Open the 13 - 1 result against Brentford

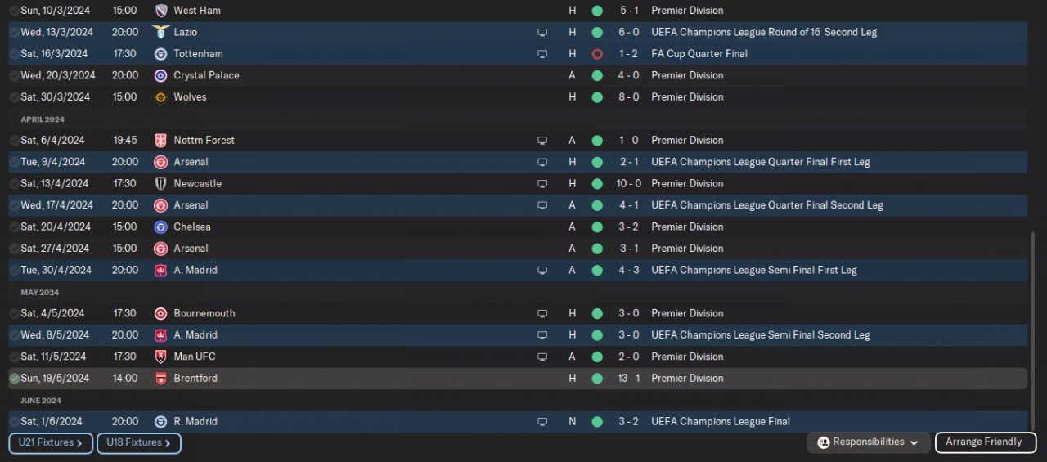point(629,379)
